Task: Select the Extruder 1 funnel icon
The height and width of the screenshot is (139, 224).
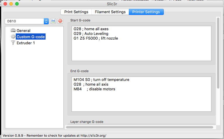Action: 13,43
